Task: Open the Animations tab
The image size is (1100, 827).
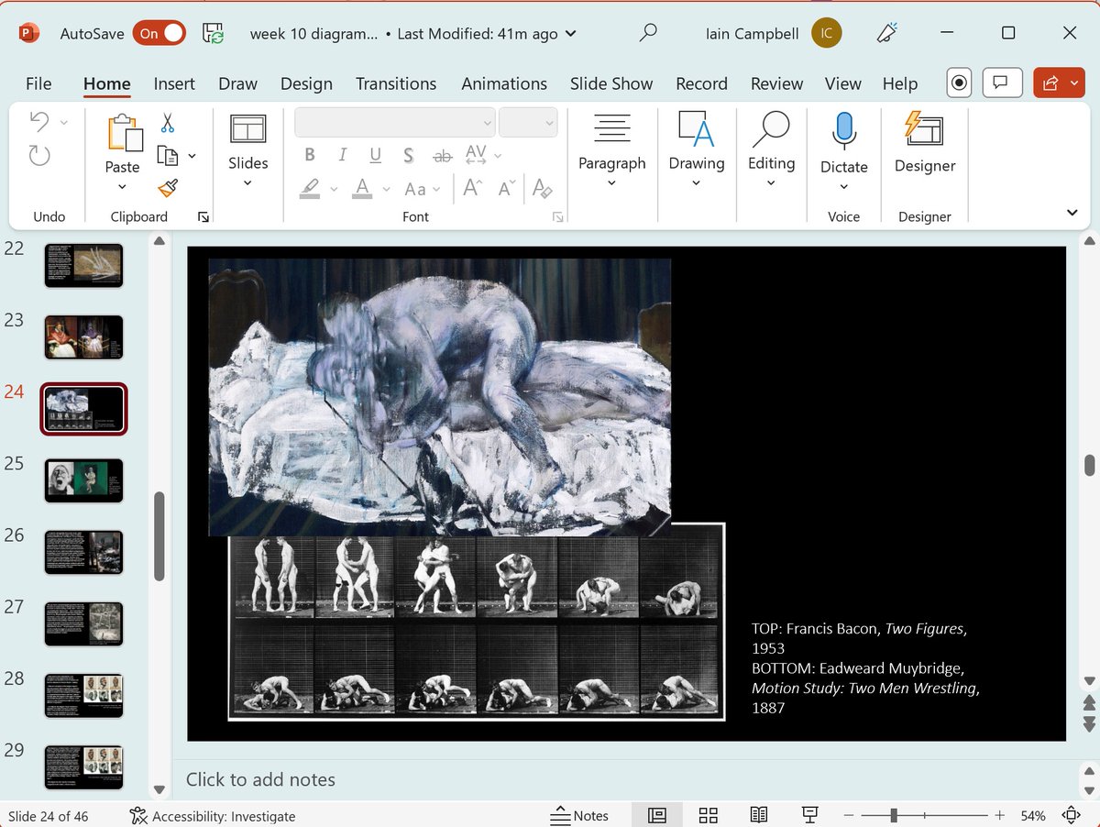Action: (x=504, y=83)
